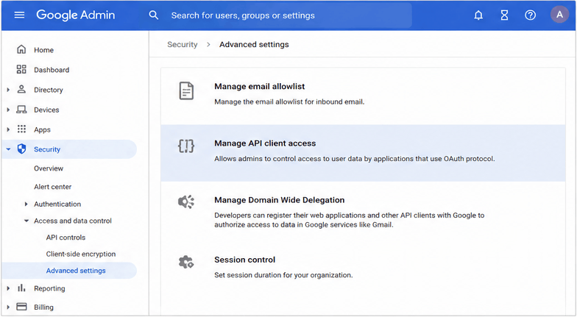Screen dimensions: 577x317
Task: Click the Reporting bar-chart icon
Action: [21, 288]
